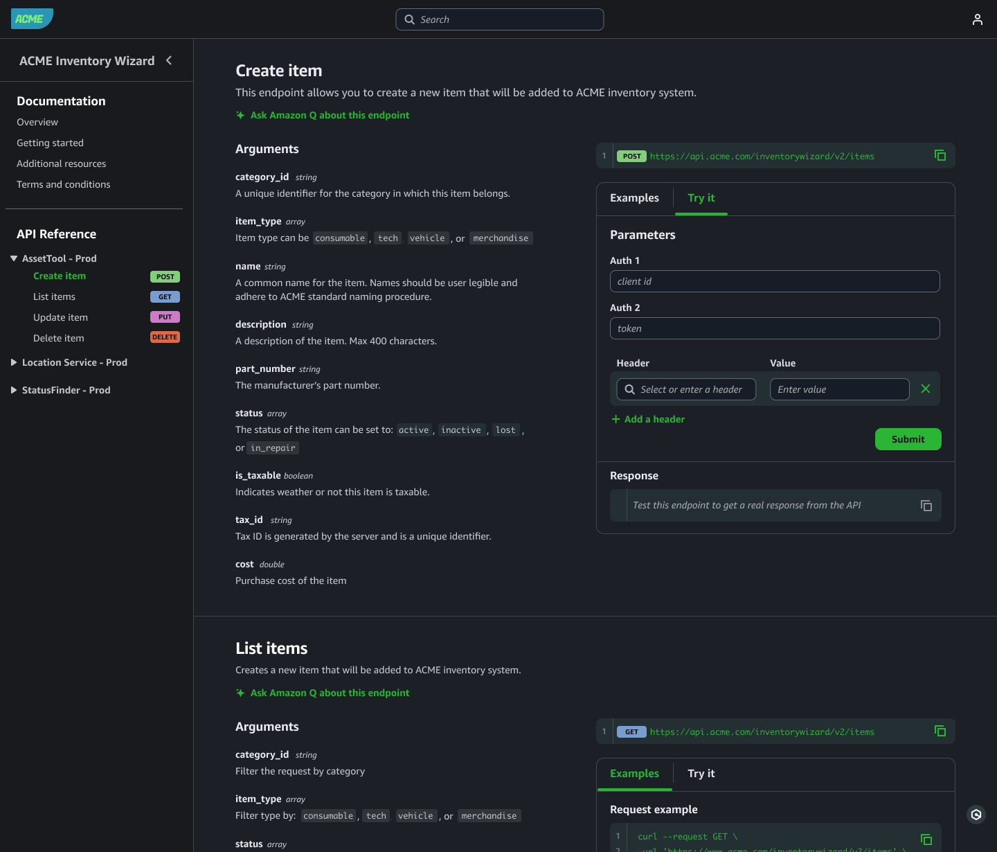
Task: Click the GET method tag in the URL bar
Action: coord(631,731)
